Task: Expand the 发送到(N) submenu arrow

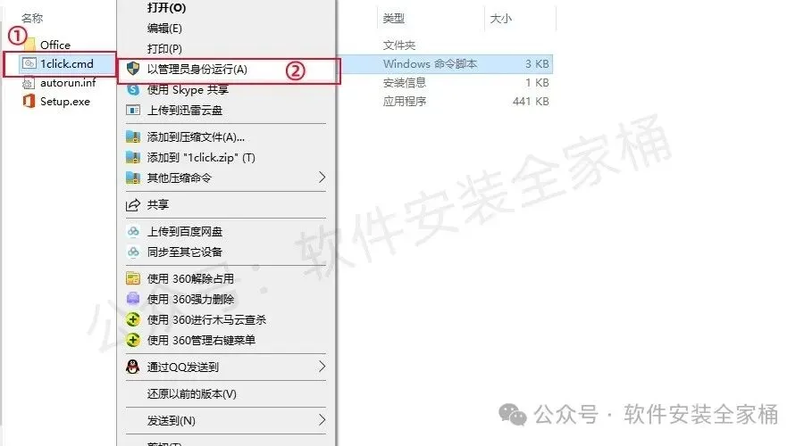Action: (322, 420)
